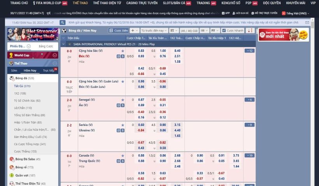Click the Bóng rổ basketball icon
Screen dimensions: 319x186
(12, 167)
